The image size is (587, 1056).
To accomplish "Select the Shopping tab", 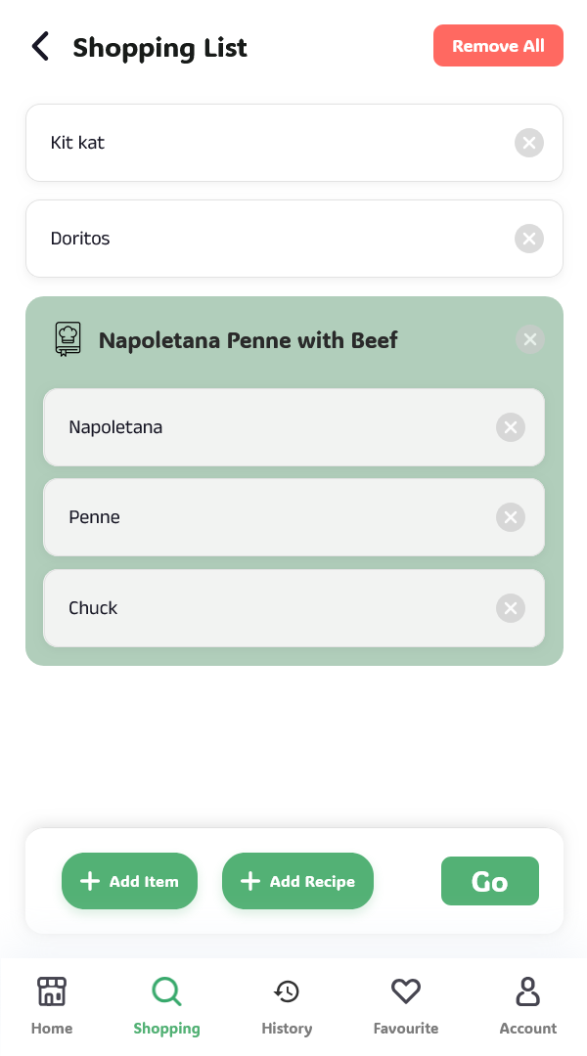I will pyautogui.click(x=166, y=1005).
